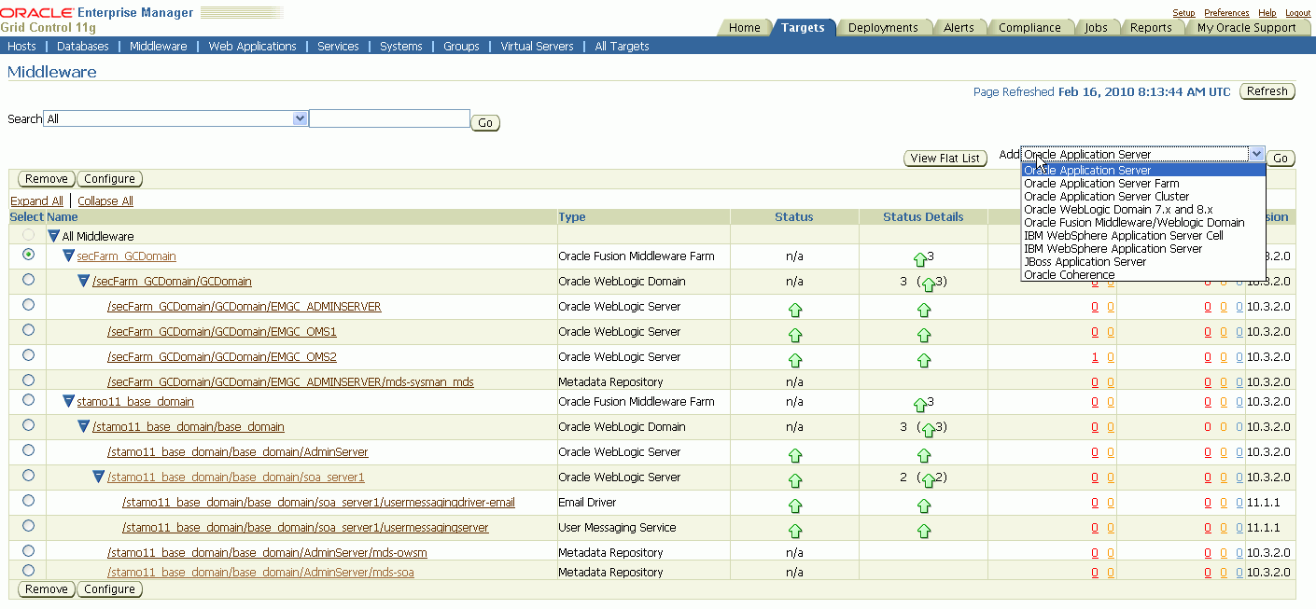Click up-arrow status icon for EMGC_OMS2 row
Viewport: 1316px width, 609px height.
coord(795,359)
